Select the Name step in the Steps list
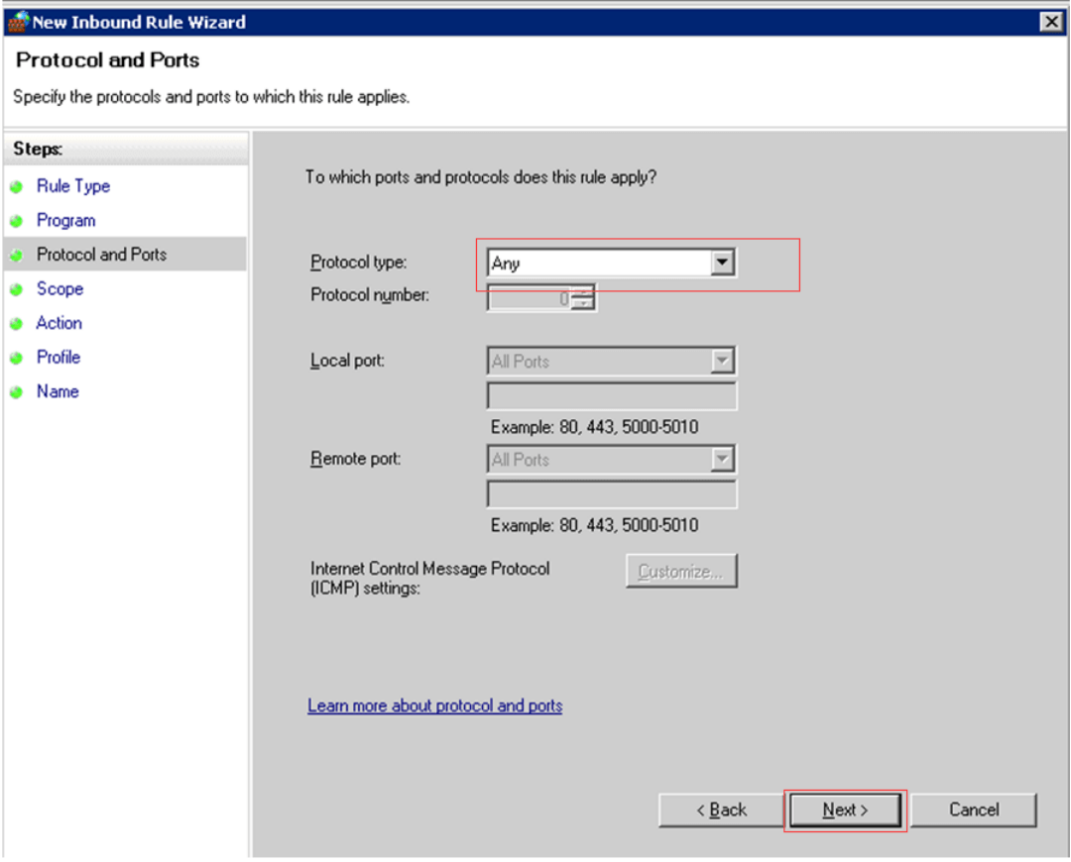 click(58, 391)
